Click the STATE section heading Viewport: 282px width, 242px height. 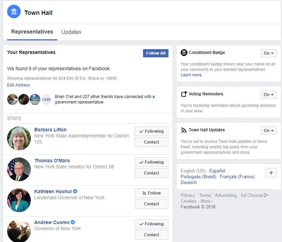14,119
